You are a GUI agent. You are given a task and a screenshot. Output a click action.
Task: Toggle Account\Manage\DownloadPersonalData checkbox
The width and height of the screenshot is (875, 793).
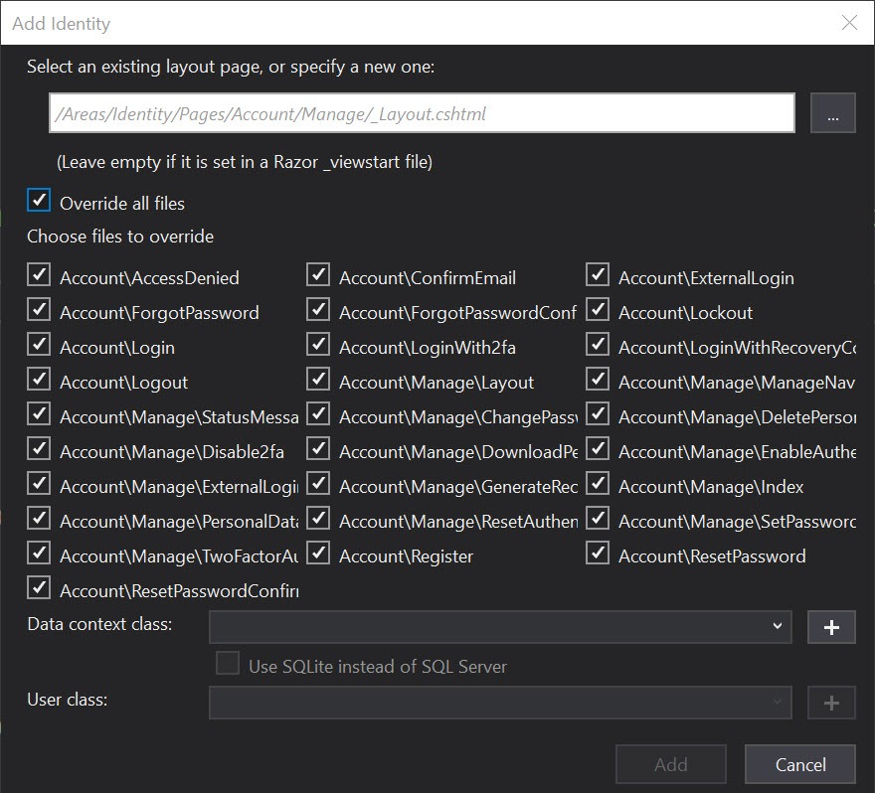point(318,449)
